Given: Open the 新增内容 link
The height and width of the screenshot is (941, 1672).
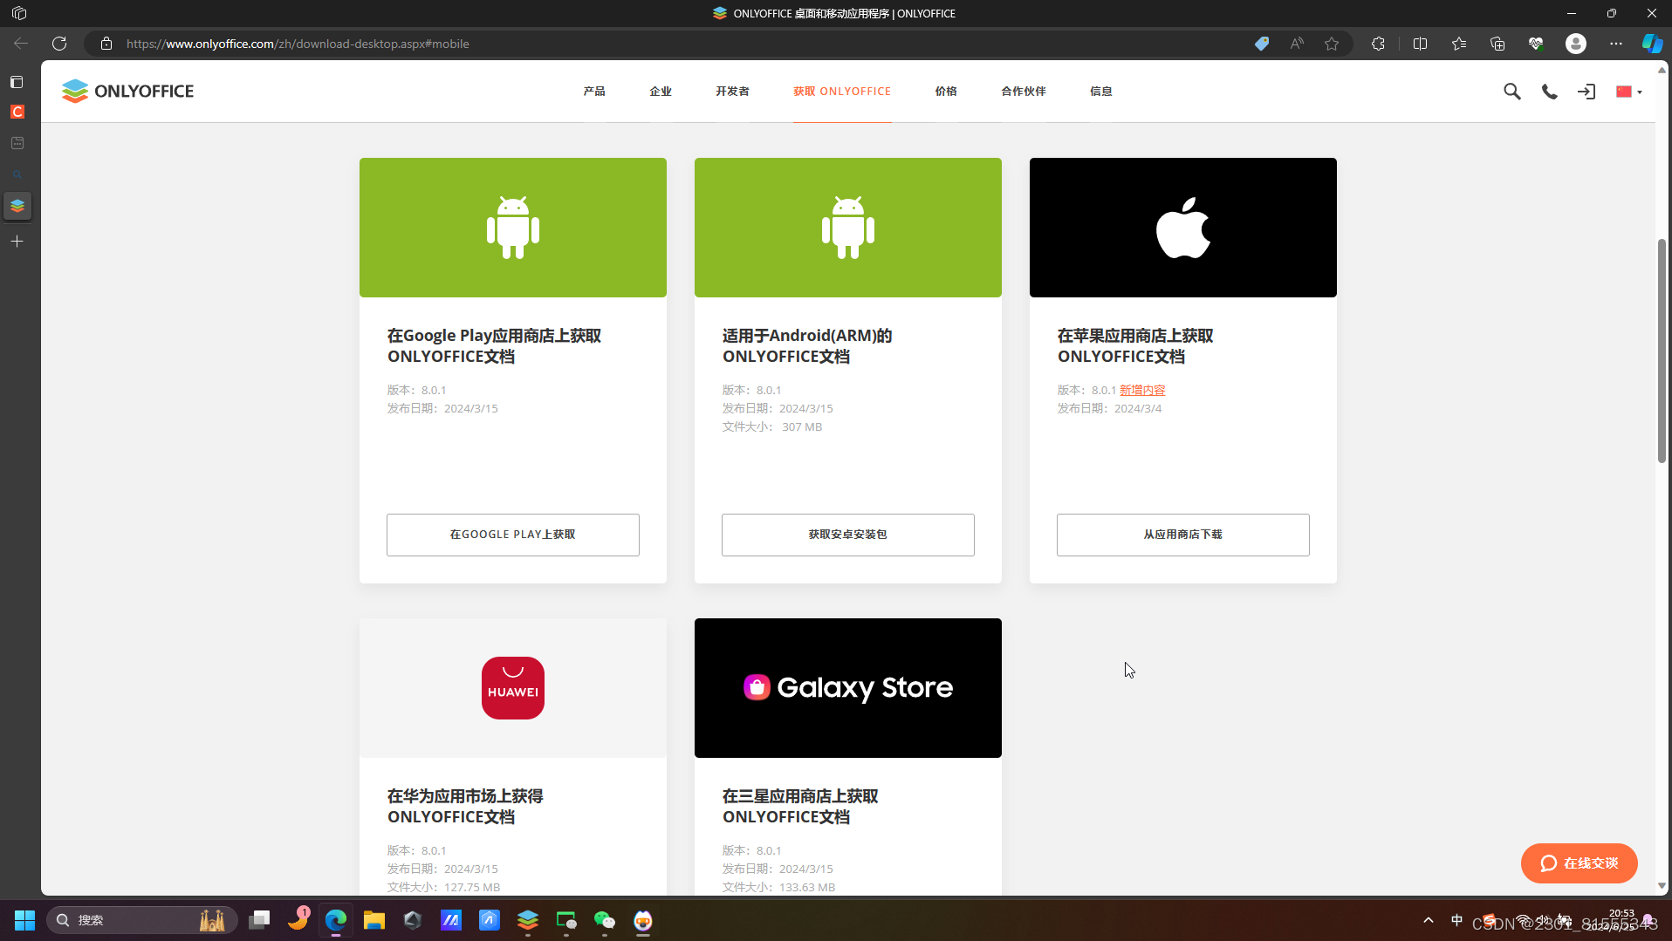Looking at the screenshot, I should 1142,390.
